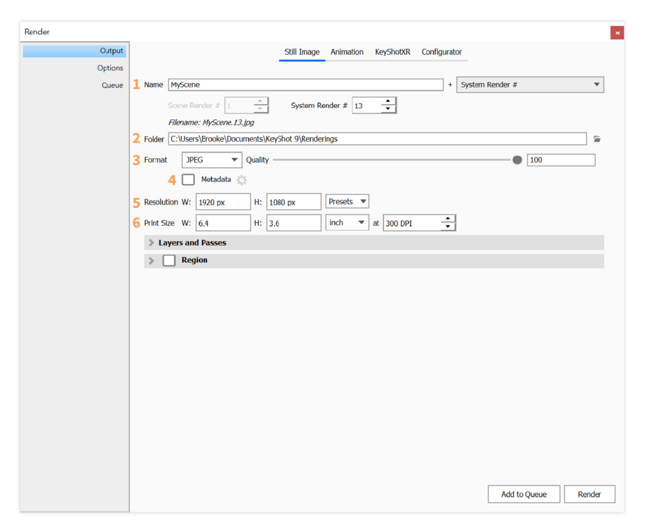Screen dimensions: 650x530
Task: Tick the Region checkbox
Action: (169, 260)
